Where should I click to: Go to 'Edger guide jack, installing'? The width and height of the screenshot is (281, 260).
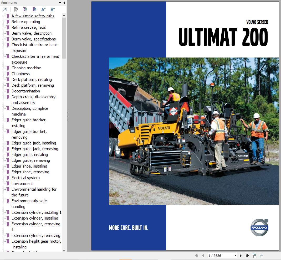(34, 143)
